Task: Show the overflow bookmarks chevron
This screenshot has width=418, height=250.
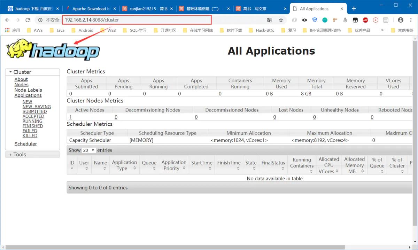Action: 382,30
